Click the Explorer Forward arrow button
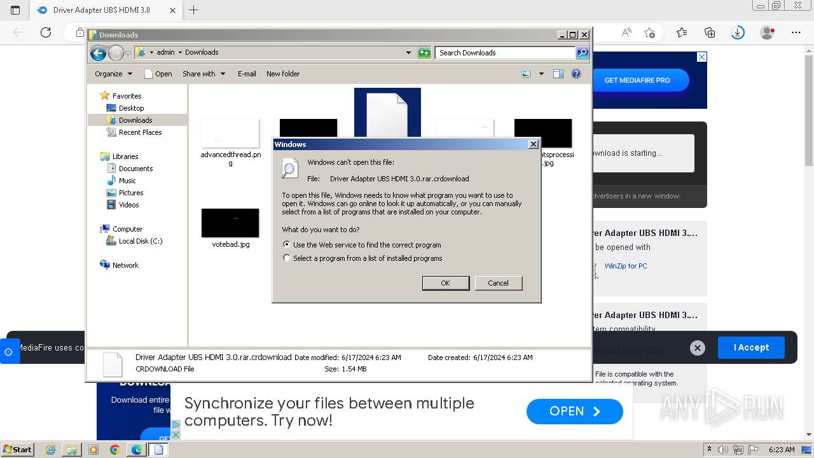The image size is (814, 458). (x=116, y=53)
